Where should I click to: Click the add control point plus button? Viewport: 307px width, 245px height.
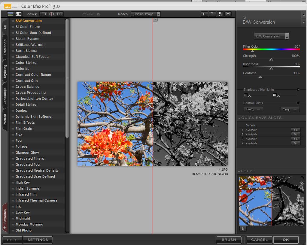pyautogui.click(x=290, y=110)
